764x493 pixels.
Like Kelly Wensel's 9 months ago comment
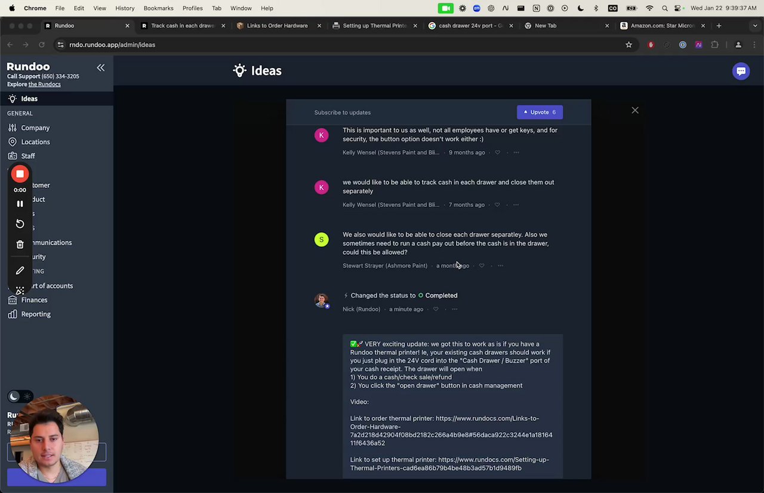coord(497,153)
